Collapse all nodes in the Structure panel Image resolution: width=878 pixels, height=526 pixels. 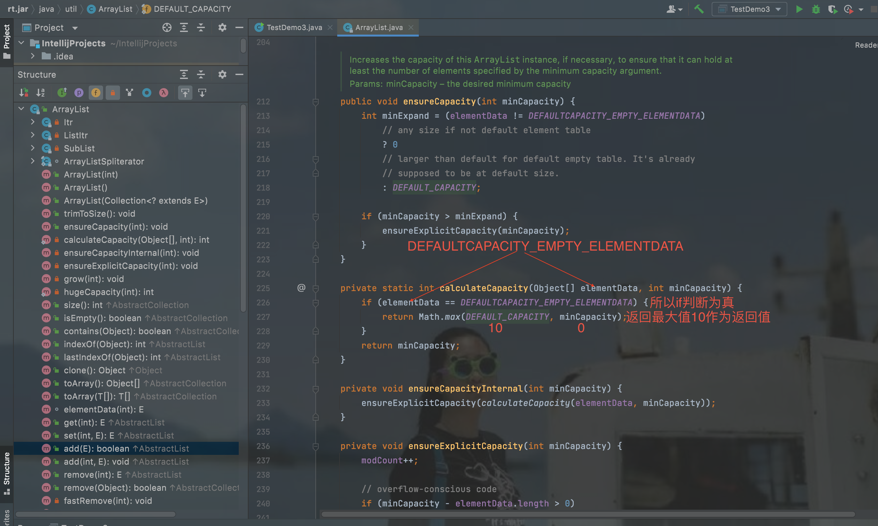coord(201,74)
